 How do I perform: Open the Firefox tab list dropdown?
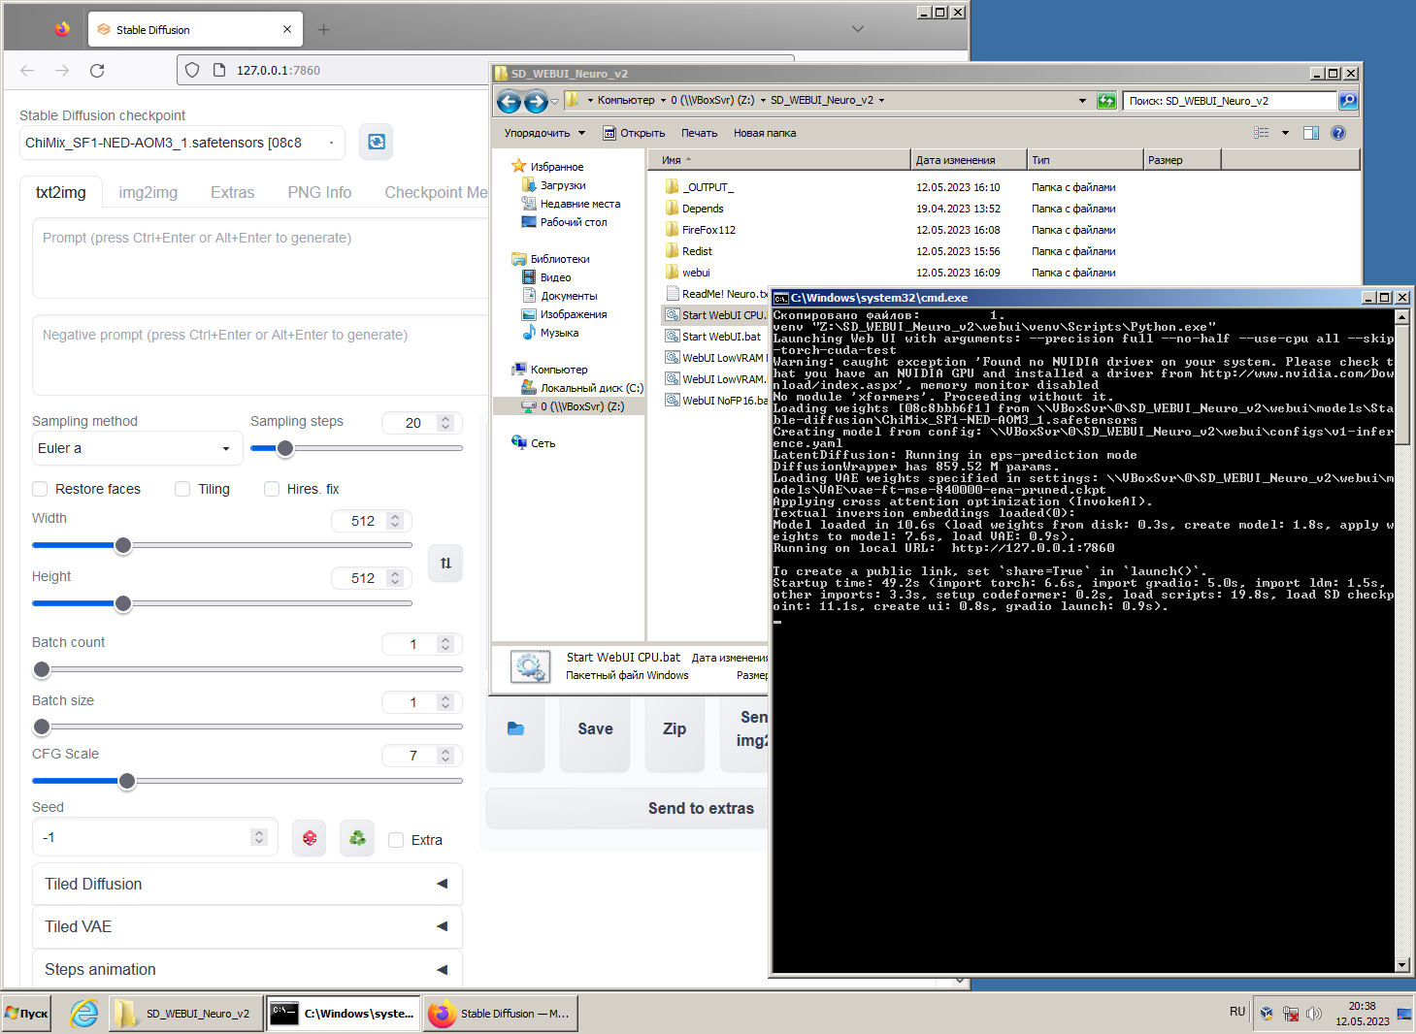tap(857, 29)
